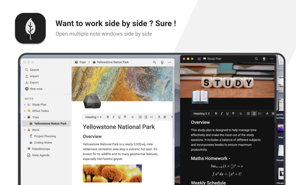
Task: Toggle strikethrough in Yellowstone note toolbar
Action: click(125, 117)
